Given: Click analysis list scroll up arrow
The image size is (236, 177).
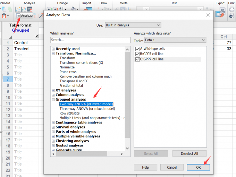Looking at the screenshot, I should pyautogui.click(x=127, y=49).
